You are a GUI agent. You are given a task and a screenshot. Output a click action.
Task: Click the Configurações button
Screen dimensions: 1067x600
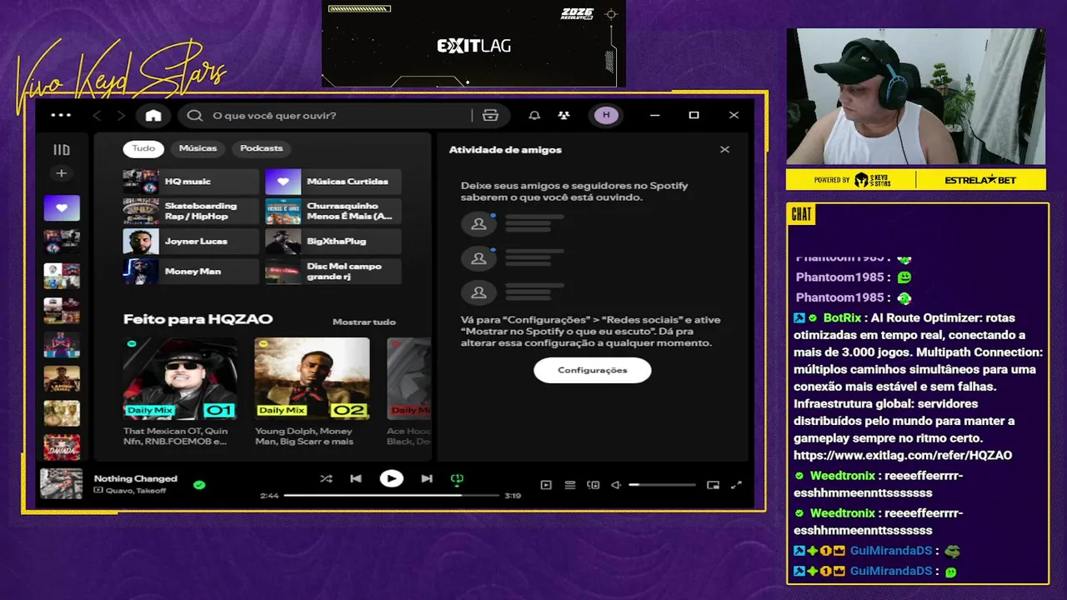click(593, 370)
